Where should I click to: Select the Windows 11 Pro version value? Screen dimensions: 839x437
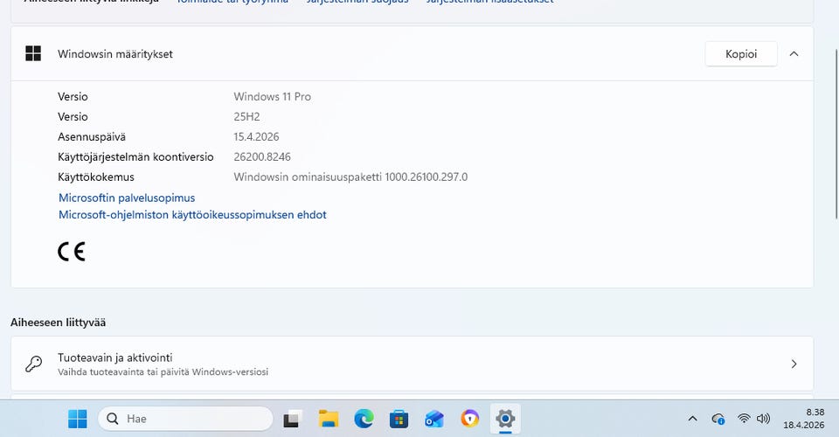point(273,97)
